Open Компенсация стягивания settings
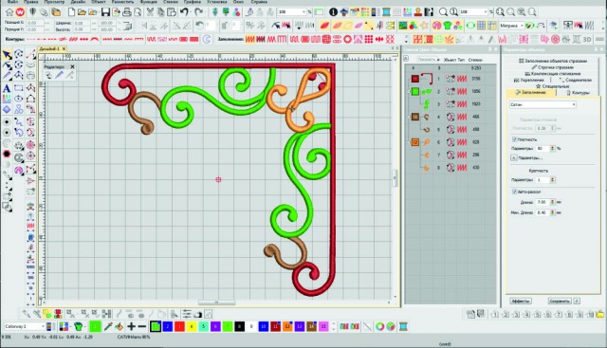Viewport: 607px width, 348px height. [552, 74]
